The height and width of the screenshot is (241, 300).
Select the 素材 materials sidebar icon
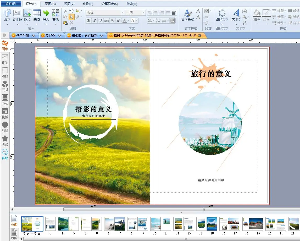pyautogui.click(x=5, y=86)
